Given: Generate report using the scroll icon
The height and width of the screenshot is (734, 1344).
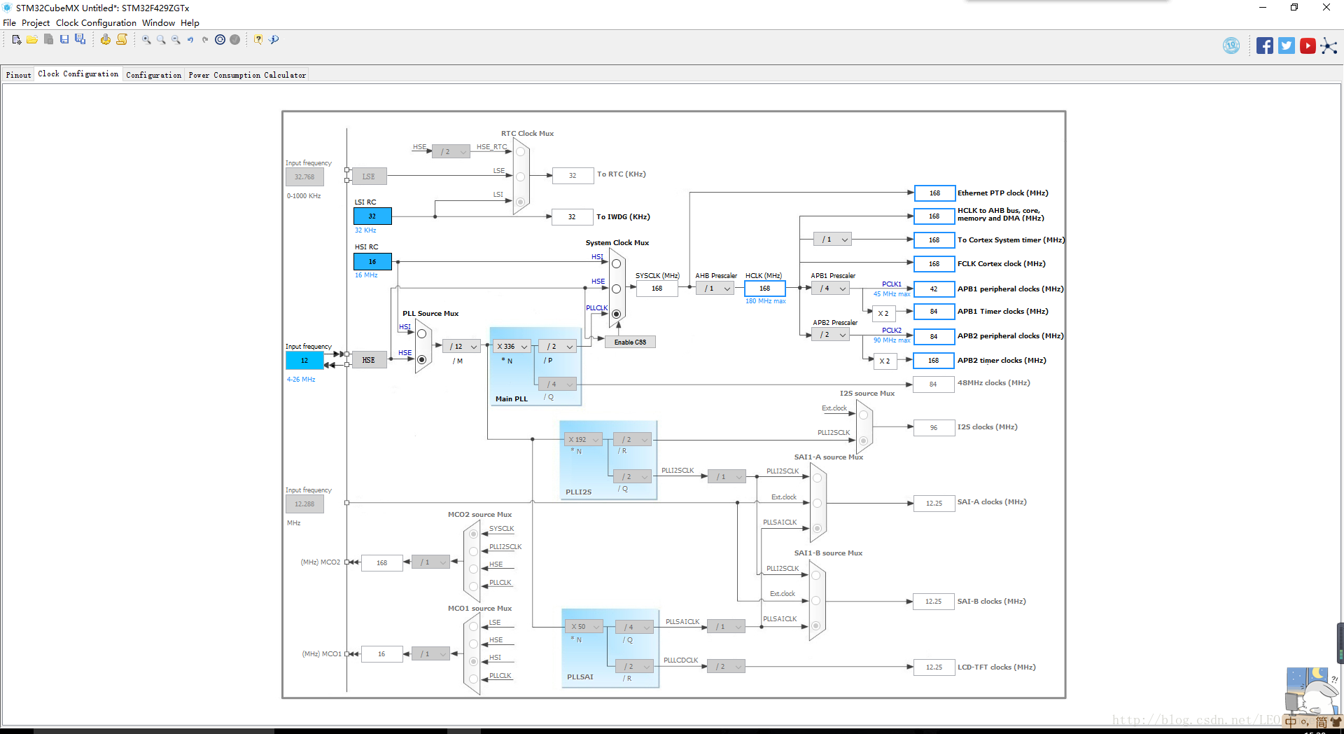Looking at the screenshot, I should click(122, 40).
